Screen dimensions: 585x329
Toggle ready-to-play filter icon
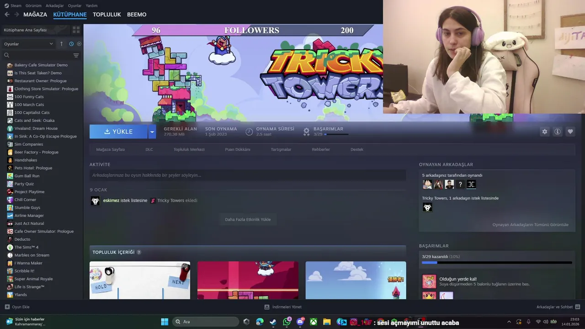[x=79, y=44]
